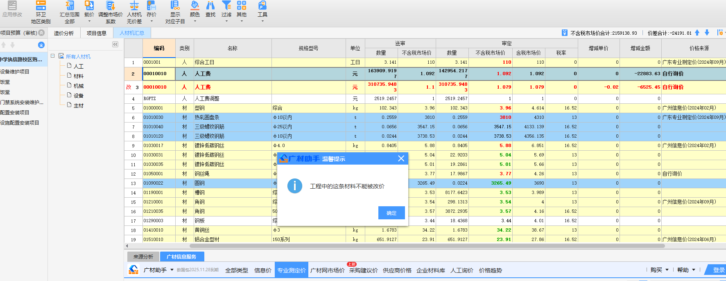Screen dimensions: 726x281
Task: Switch to the 来源分析 tab
Action: point(143,256)
